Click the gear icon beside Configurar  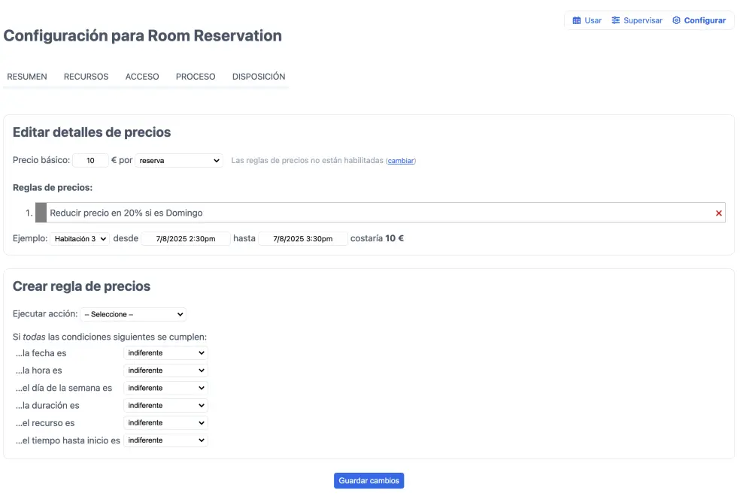676,20
